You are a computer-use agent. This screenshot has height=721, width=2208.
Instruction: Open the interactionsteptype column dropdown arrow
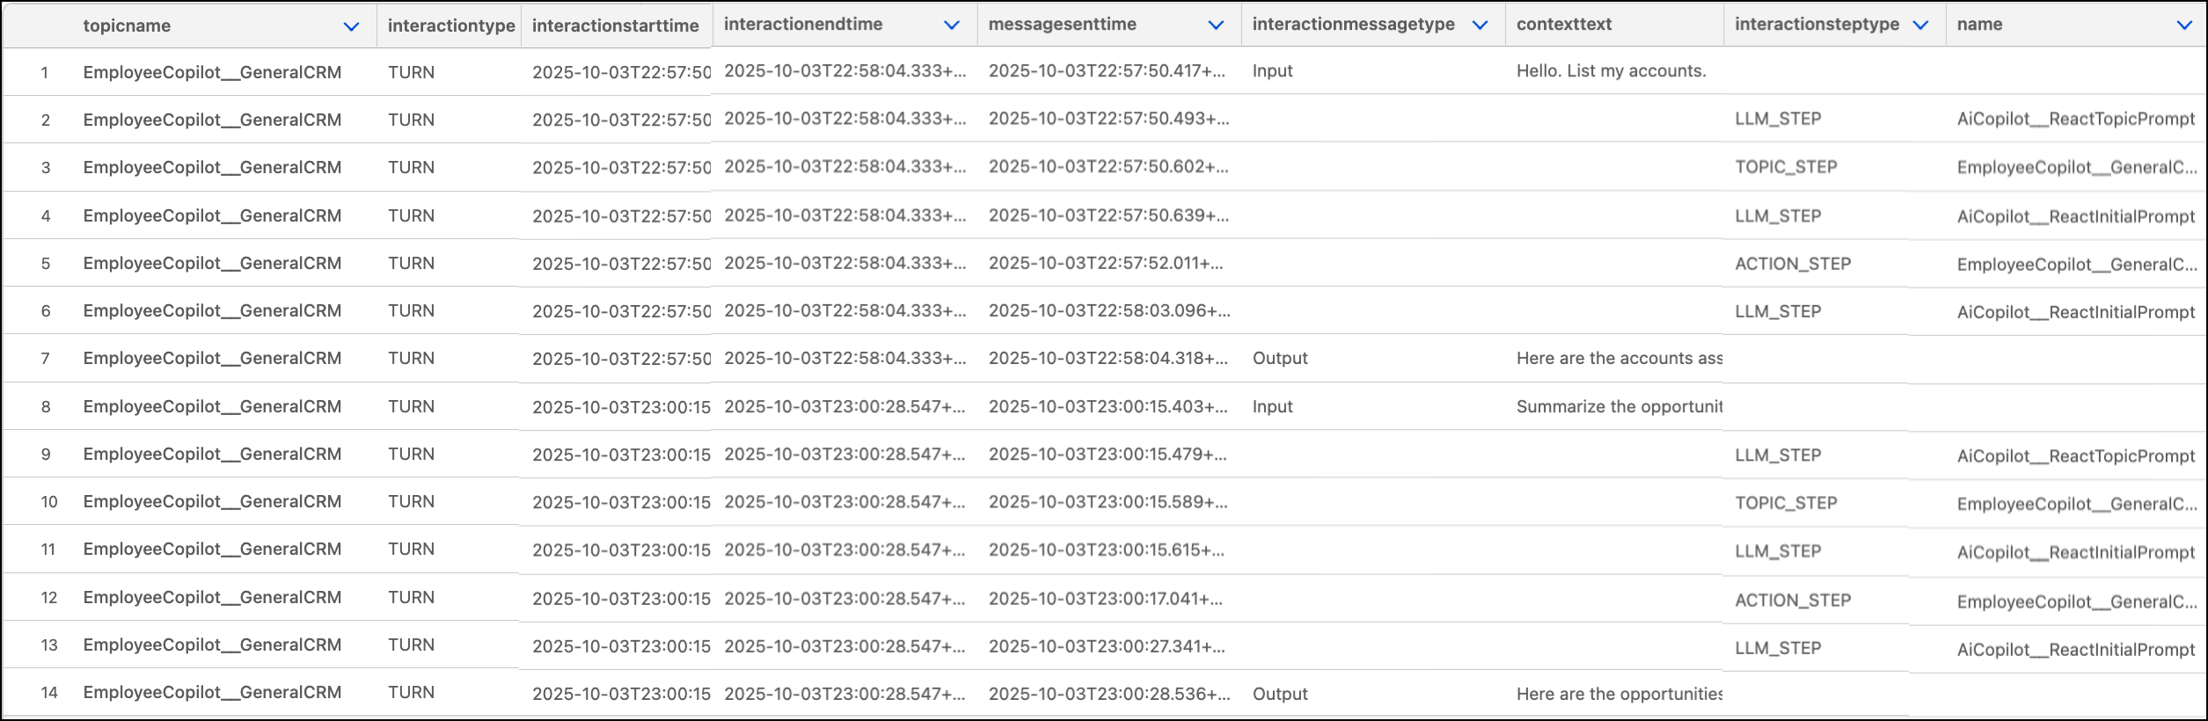coord(1920,25)
